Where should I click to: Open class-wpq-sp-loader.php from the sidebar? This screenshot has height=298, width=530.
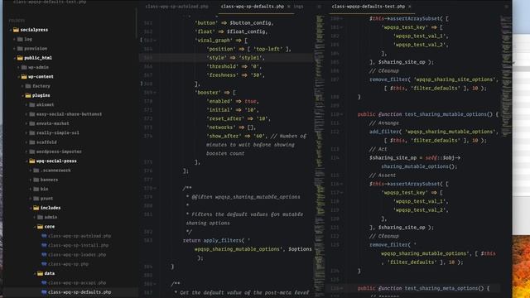coord(77,255)
